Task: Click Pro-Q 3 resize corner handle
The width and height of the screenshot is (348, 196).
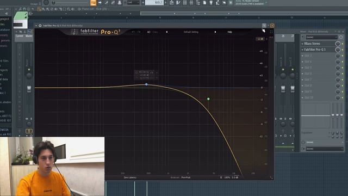Action: click(x=271, y=178)
